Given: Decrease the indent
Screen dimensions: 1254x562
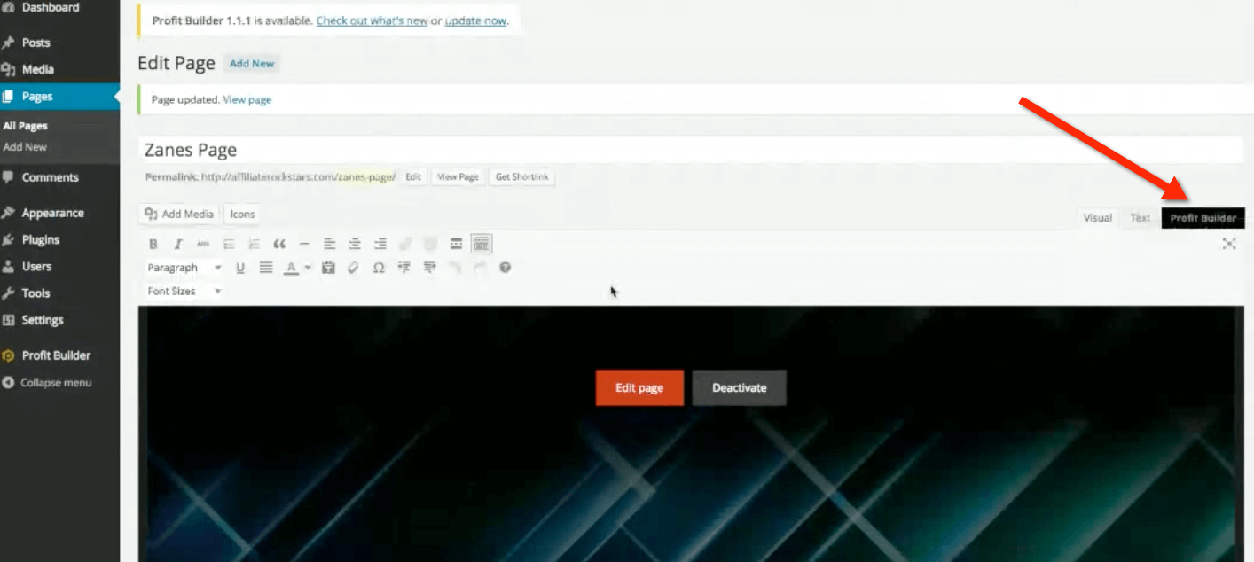Looking at the screenshot, I should pos(404,268).
